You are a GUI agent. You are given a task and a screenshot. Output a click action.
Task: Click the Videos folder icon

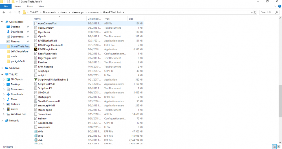pyautogui.click(x=8, y=109)
